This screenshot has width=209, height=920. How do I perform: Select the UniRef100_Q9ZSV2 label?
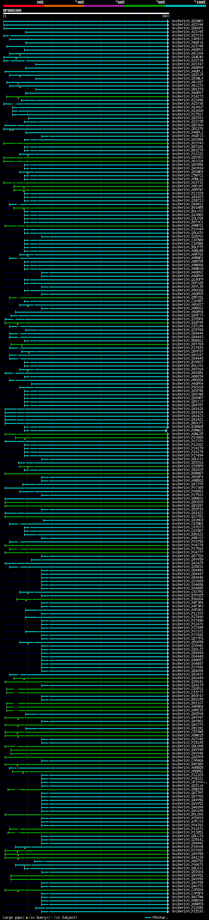[x=187, y=118]
